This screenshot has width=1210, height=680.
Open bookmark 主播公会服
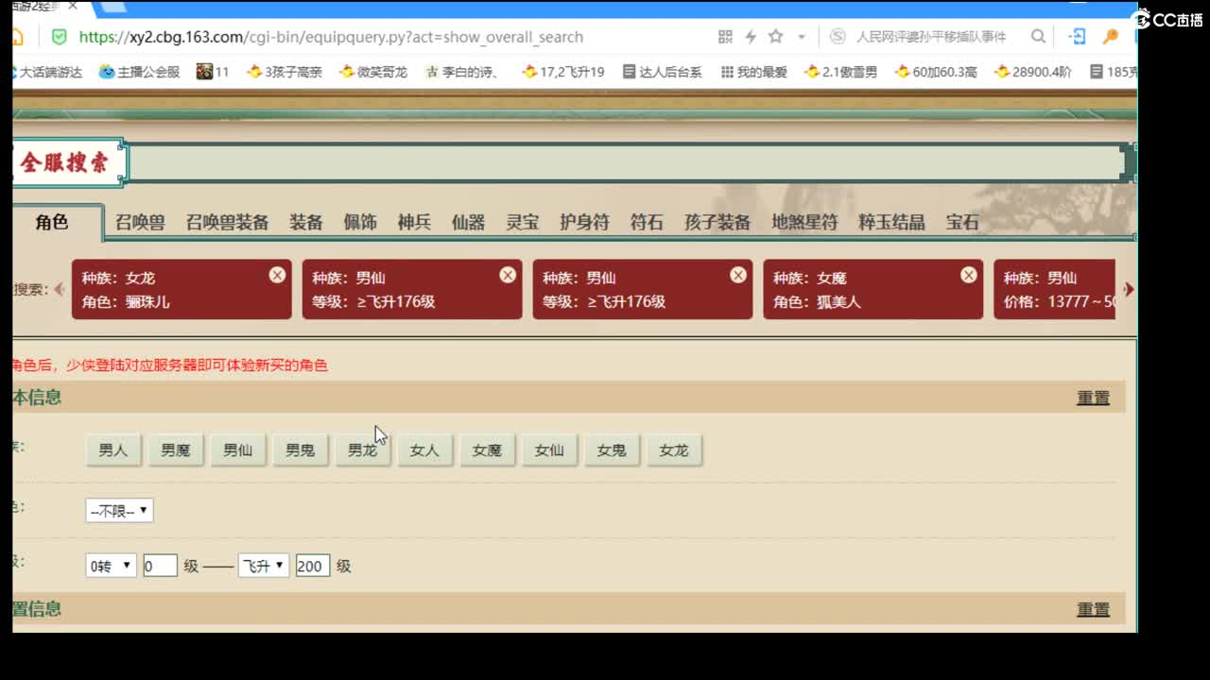tap(139, 72)
